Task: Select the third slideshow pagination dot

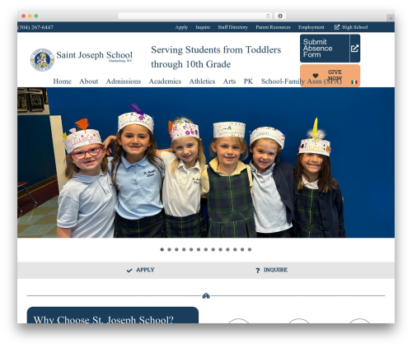Action: click(x=176, y=249)
